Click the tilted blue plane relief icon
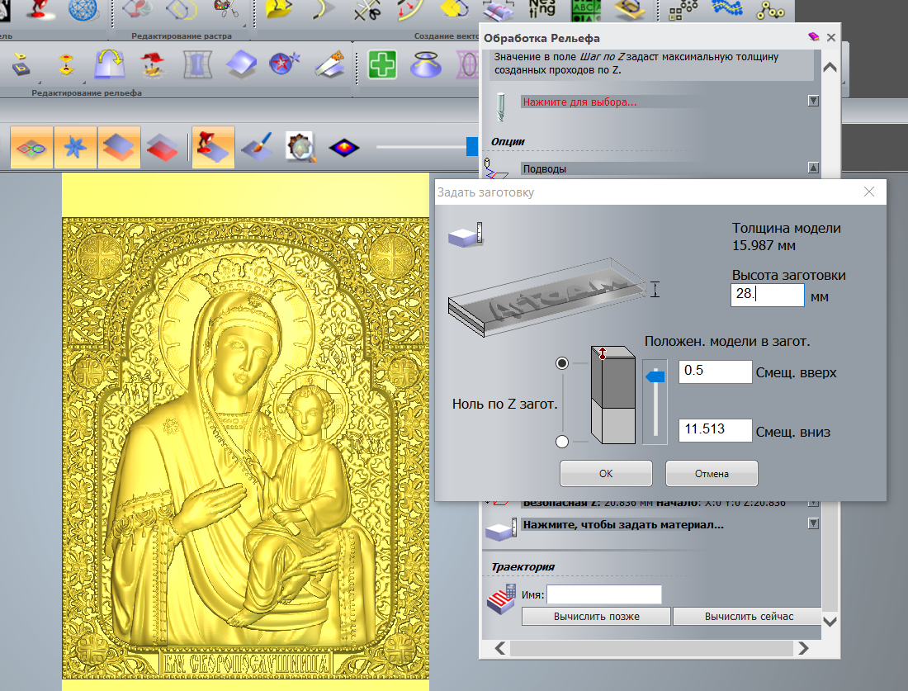This screenshot has height=691, width=908. (242, 64)
